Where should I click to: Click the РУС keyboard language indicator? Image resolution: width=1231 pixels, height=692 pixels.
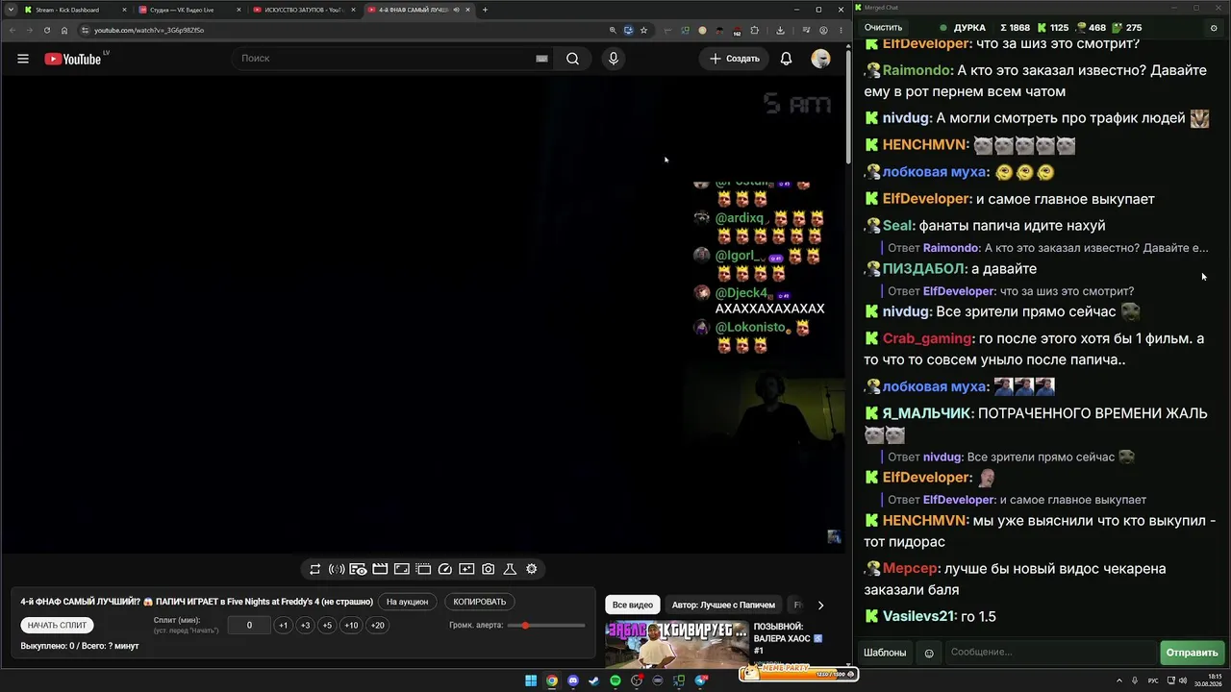pyautogui.click(x=1153, y=680)
